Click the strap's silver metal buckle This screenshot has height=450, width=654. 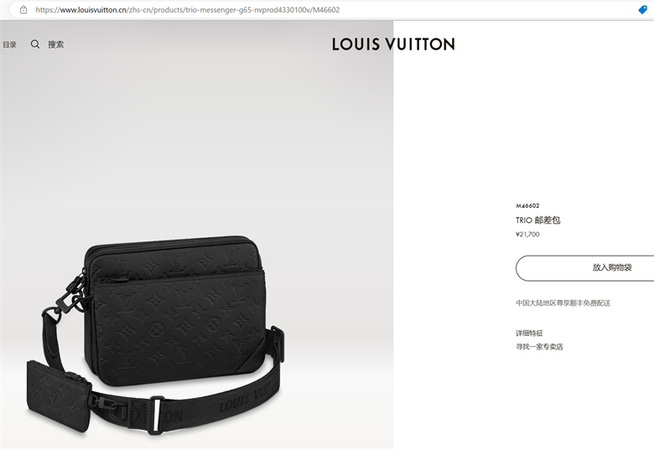[x=155, y=416]
